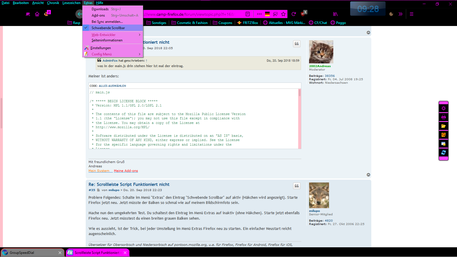The image size is (457, 257).
Task: Click the Meine Add-ons signature link
Action: pyautogui.click(x=126, y=171)
